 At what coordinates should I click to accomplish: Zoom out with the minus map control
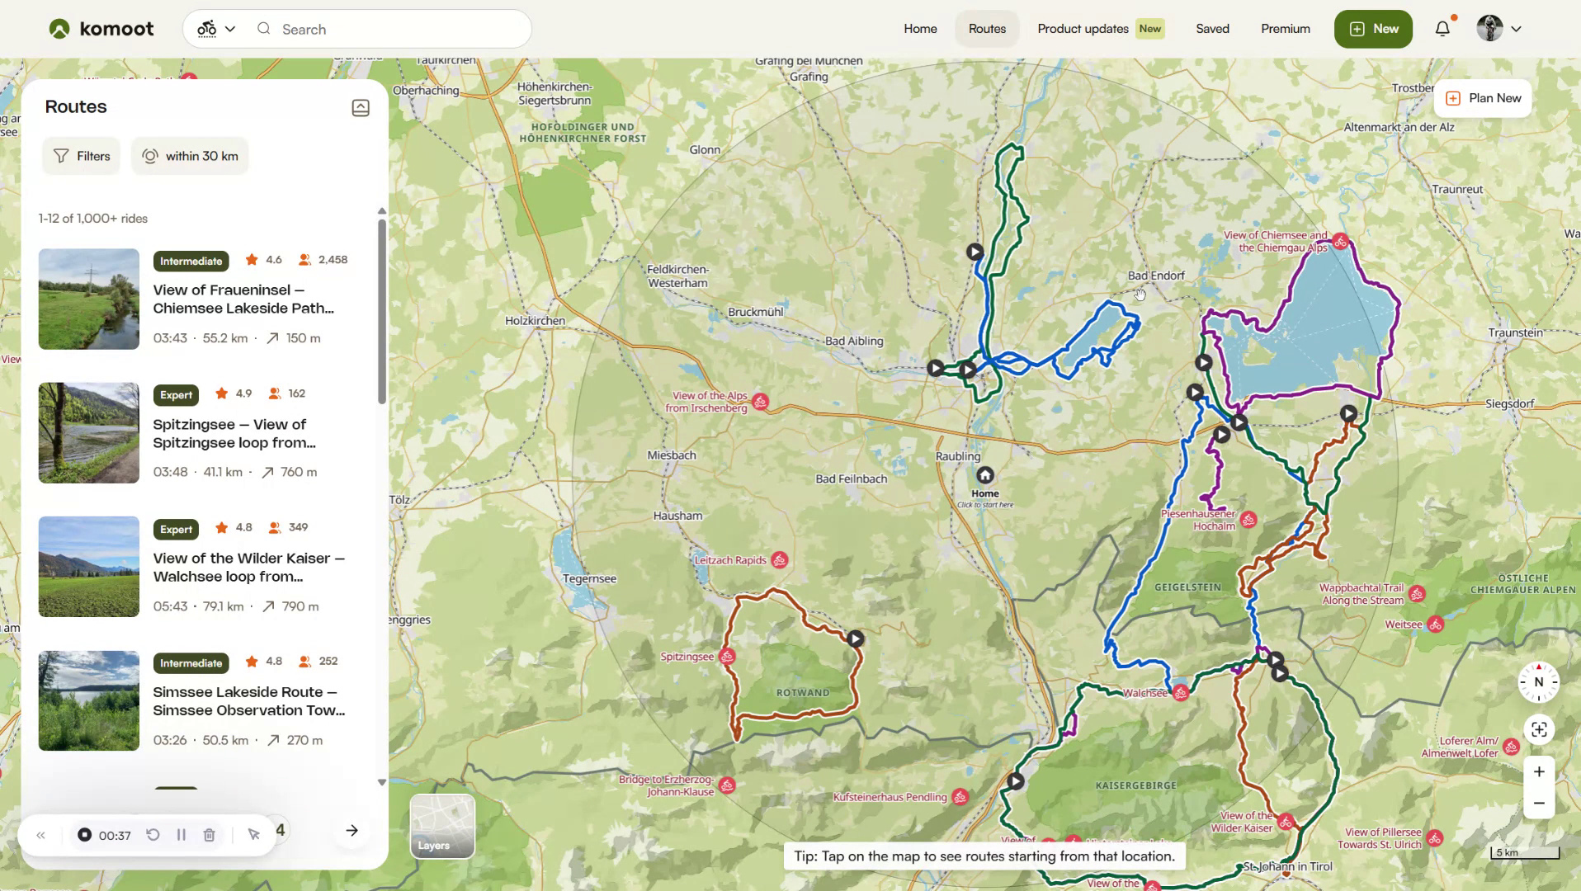(1537, 803)
